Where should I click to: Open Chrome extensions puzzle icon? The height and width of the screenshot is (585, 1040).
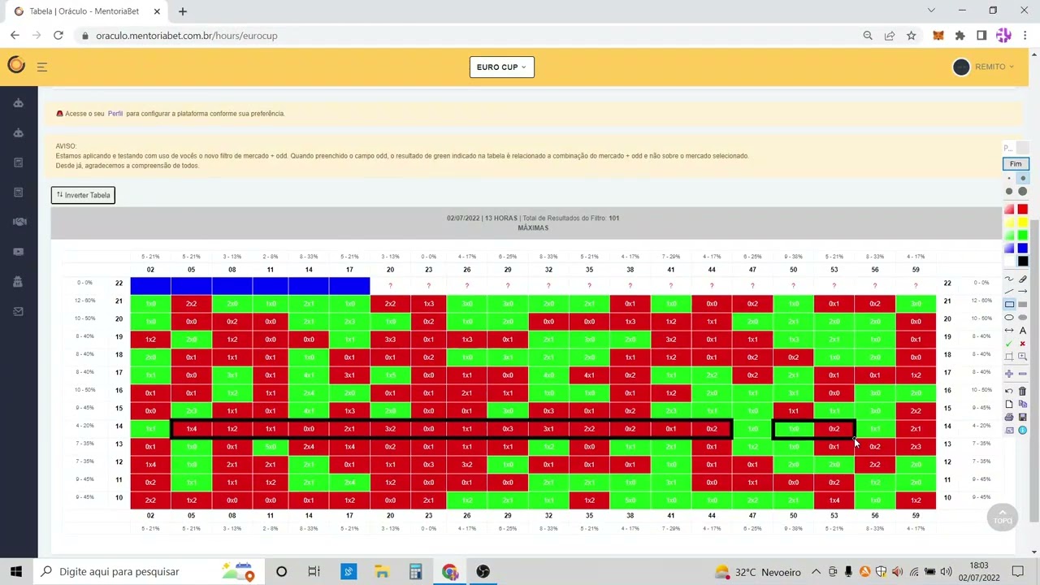tap(960, 36)
